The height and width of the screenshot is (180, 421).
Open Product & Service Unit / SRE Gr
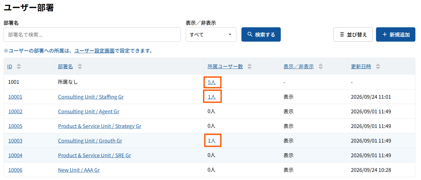[x=94, y=156]
